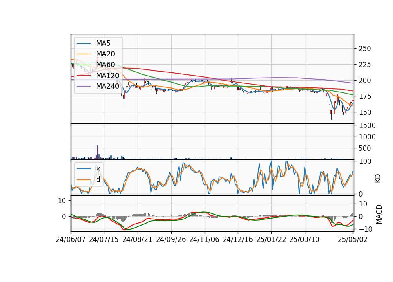Click the 175 price axis tick
The height and width of the screenshot is (282, 393).
[x=365, y=96]
